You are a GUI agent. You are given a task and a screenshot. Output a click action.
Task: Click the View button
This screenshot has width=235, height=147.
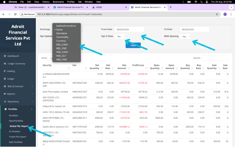(133, 45)
